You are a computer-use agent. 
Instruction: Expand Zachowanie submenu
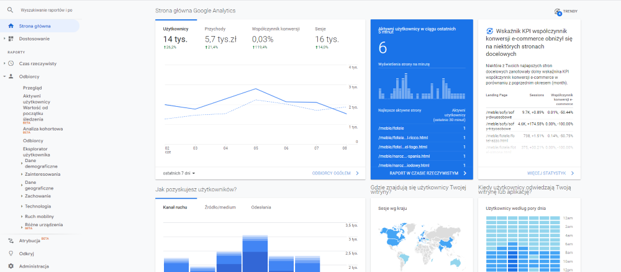[22, 196]
